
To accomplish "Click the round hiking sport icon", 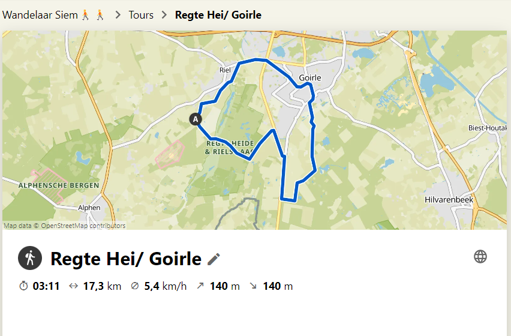I will [x=30, y=259].
